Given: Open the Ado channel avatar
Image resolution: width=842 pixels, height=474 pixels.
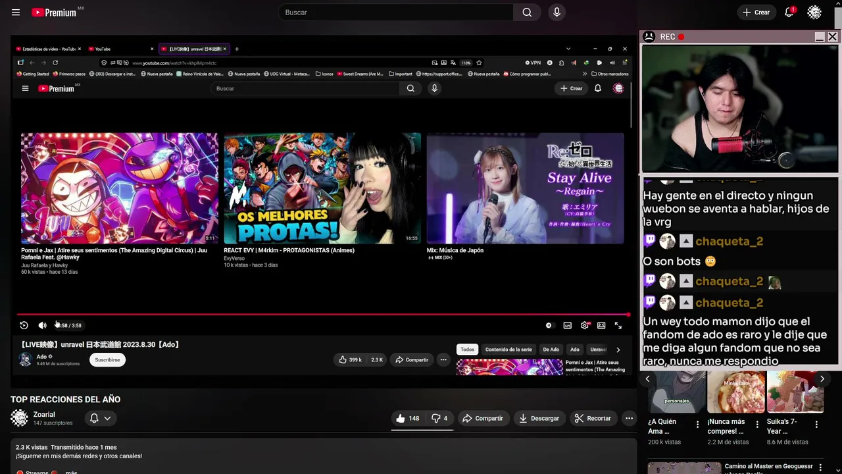Looking at the screenshot, I should [x=25, y=359].
